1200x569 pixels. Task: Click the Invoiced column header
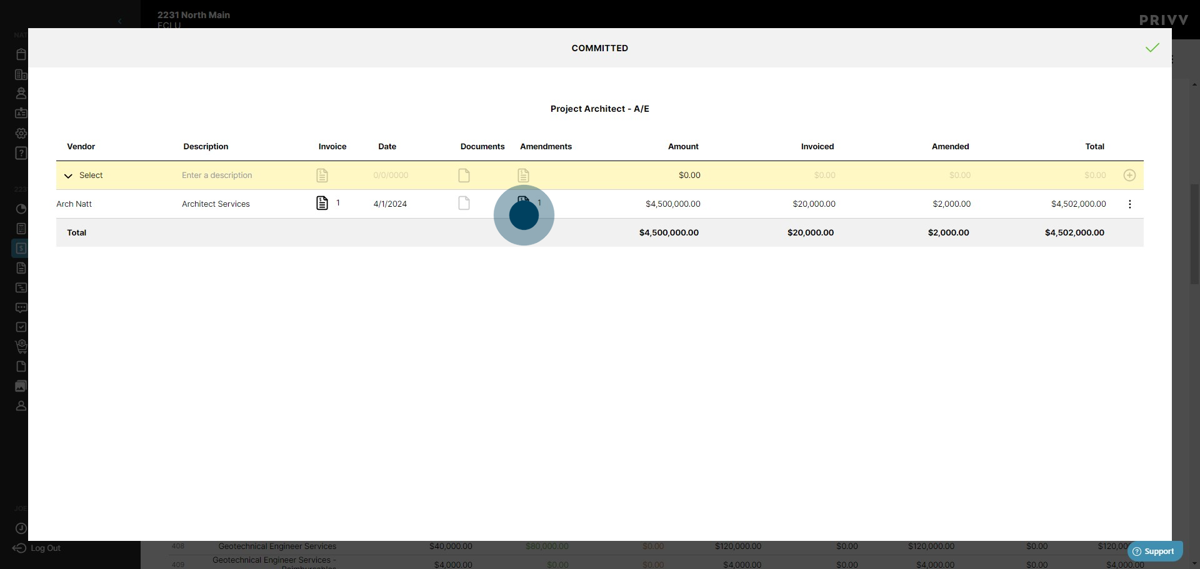tap(817, 147)
